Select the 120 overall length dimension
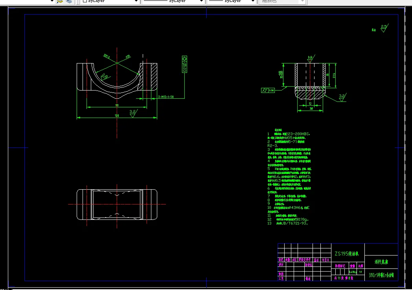Image resolution: width=412 pixels, height=290 pixels. click(117, 116)
